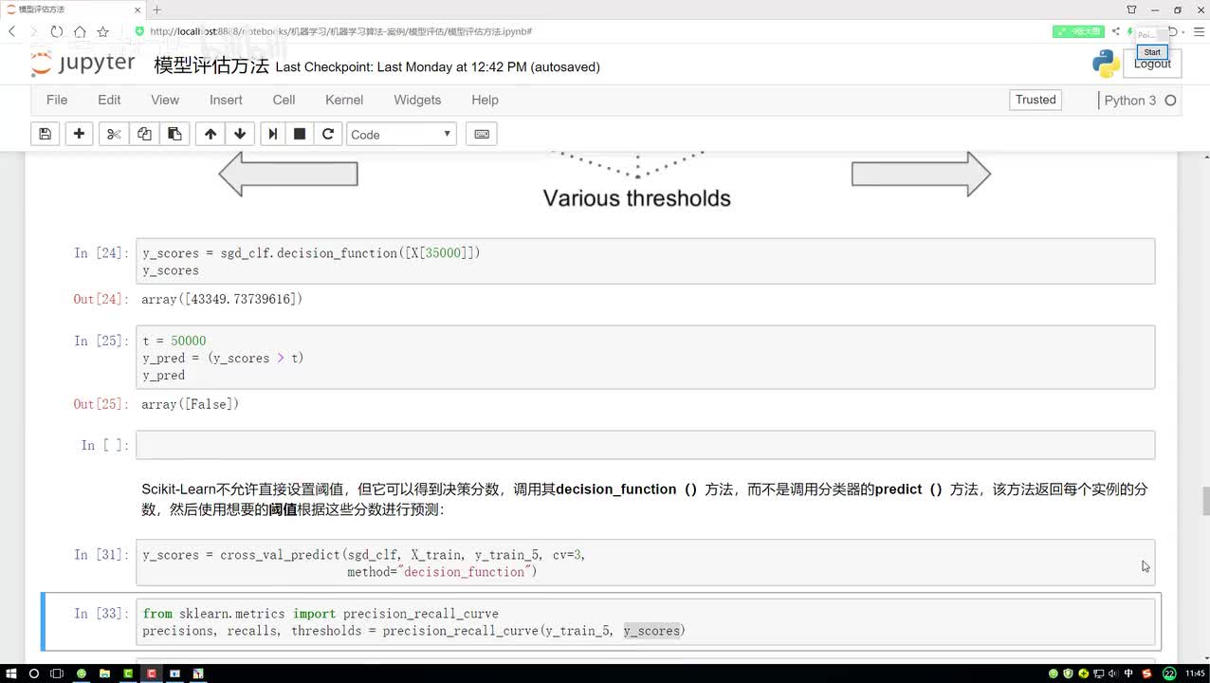Click the Jupyter logo
Screen dimensions: 1210x683
click(83, 64)
